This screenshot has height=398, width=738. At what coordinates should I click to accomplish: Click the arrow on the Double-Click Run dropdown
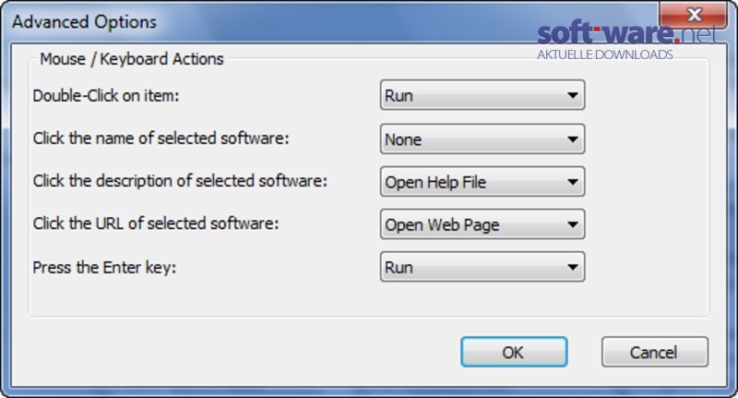click(572, 96)
